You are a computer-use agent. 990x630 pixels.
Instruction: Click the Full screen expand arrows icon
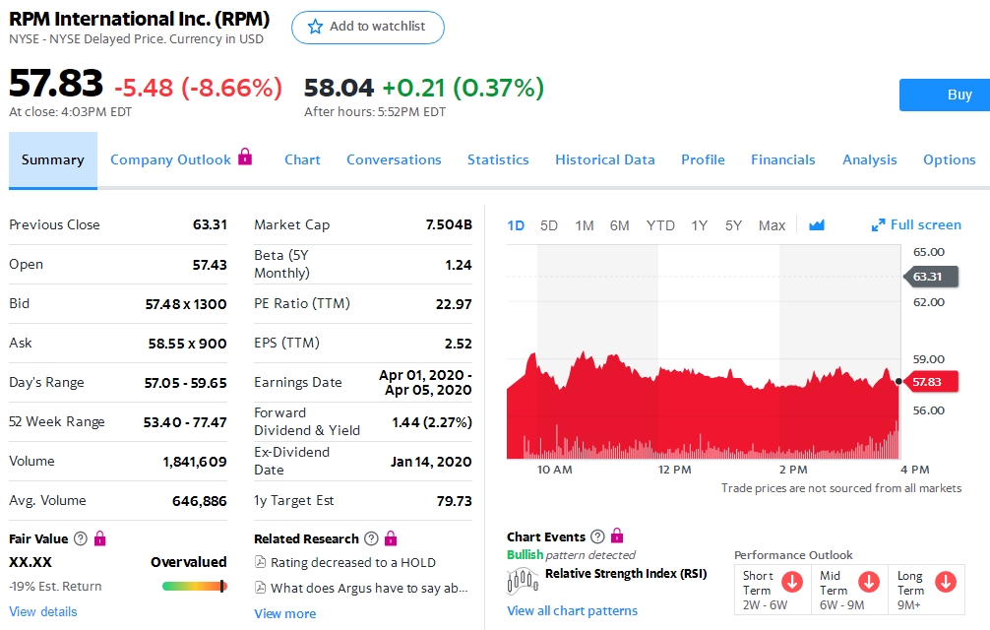(878, 224)
